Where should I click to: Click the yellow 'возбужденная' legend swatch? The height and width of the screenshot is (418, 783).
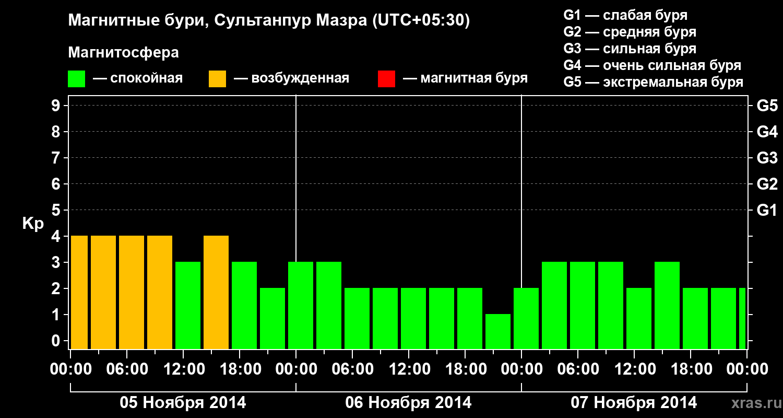(217, 79)
